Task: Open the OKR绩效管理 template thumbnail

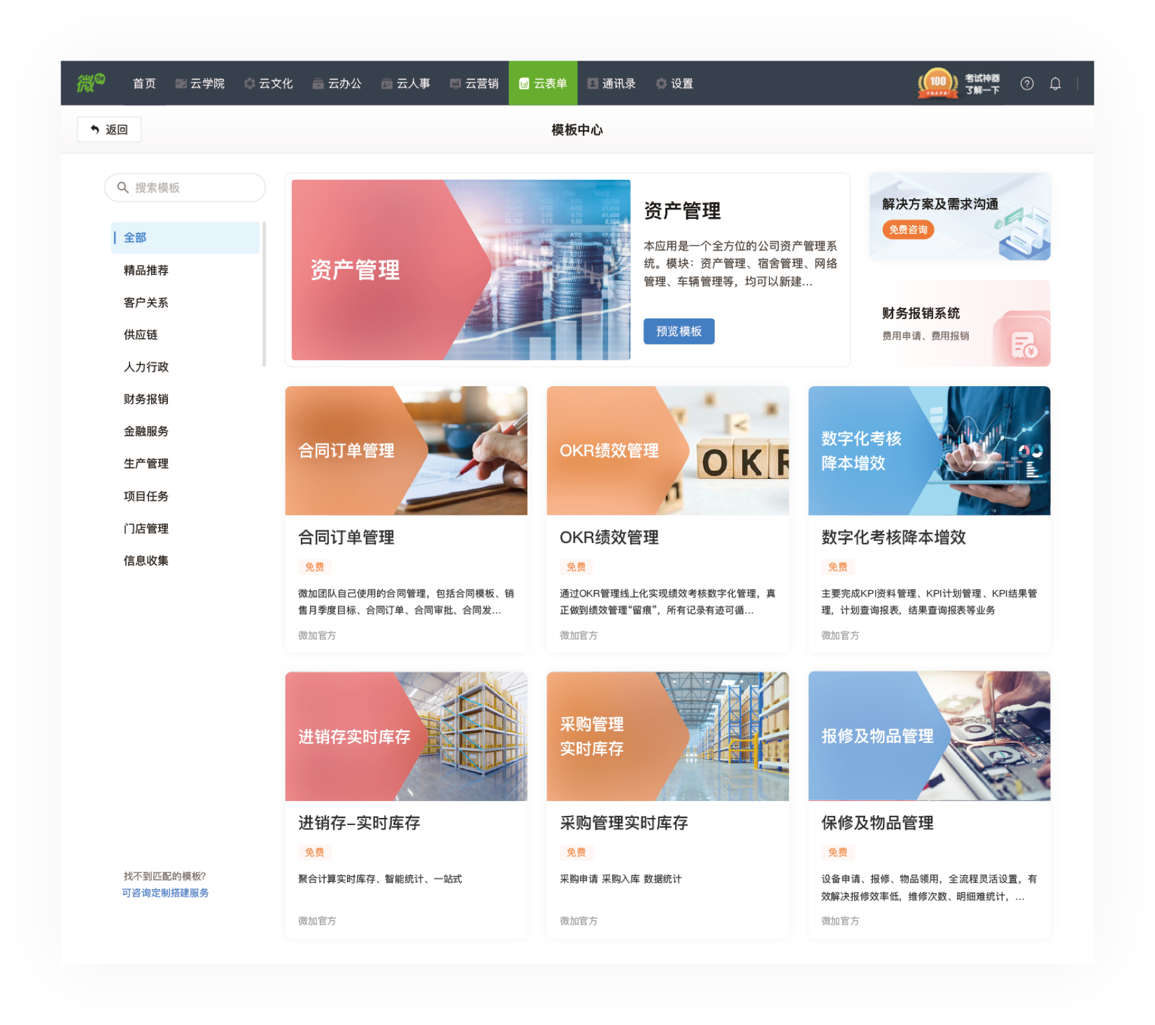Action: click(x=668, y=451)
